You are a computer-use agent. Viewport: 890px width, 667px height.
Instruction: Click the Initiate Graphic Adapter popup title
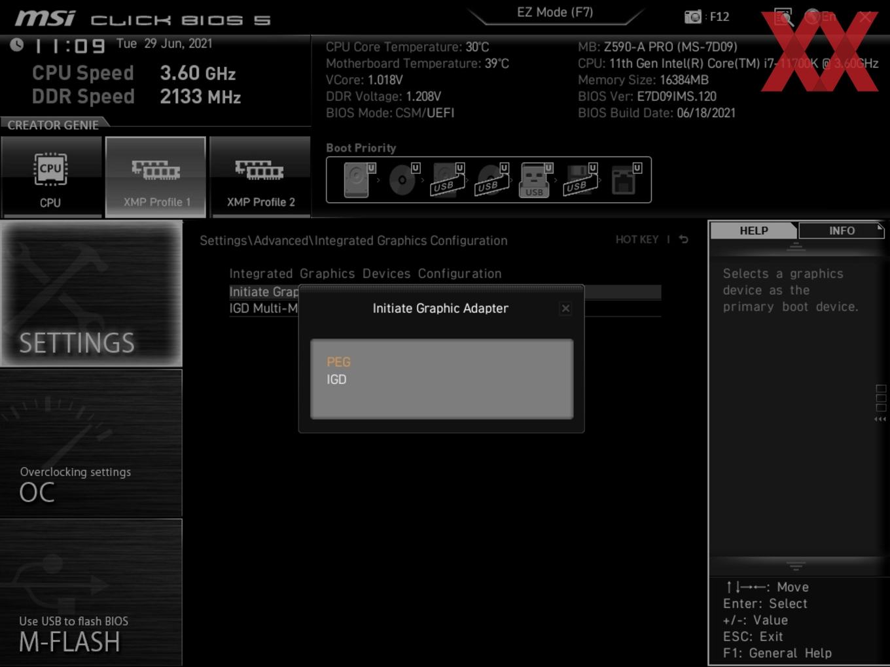coord(440,308)
